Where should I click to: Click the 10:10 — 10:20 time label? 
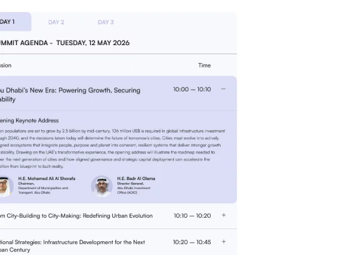click(x=192, y=216)
